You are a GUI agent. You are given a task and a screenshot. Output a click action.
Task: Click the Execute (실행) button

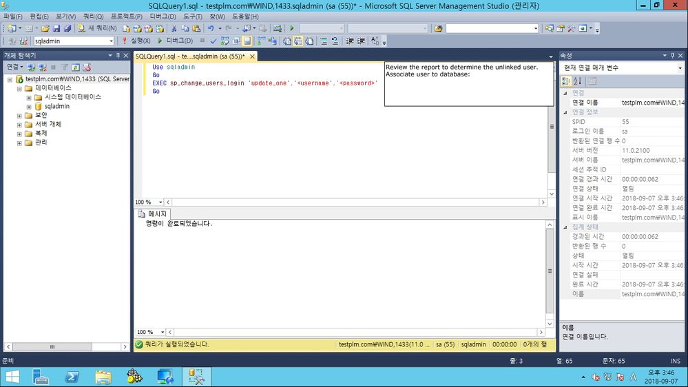tap(136, 41)
